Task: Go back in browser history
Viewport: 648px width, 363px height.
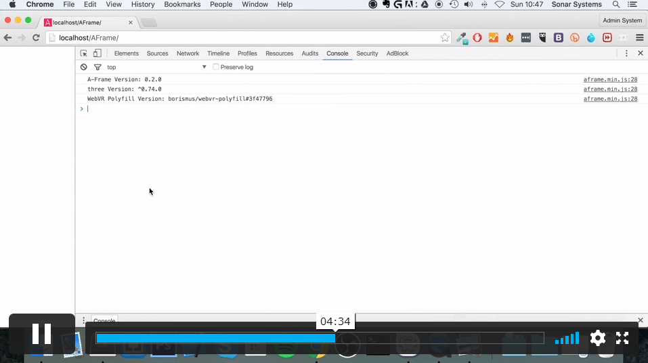Action: (x=8, y=38)
